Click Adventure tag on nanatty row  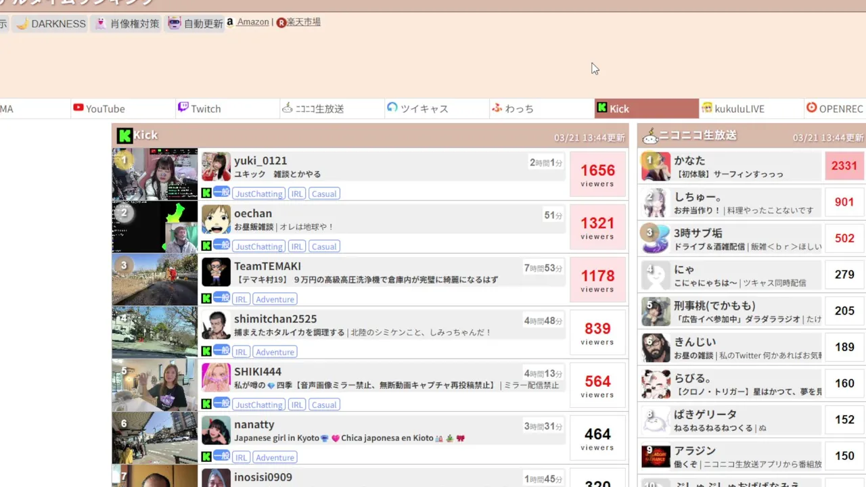pyautogui.click(x=275, y=457)
